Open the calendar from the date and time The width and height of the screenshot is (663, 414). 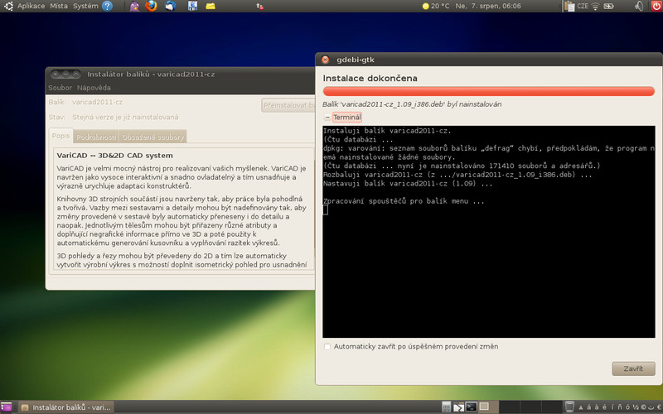(x=488, y=6)
